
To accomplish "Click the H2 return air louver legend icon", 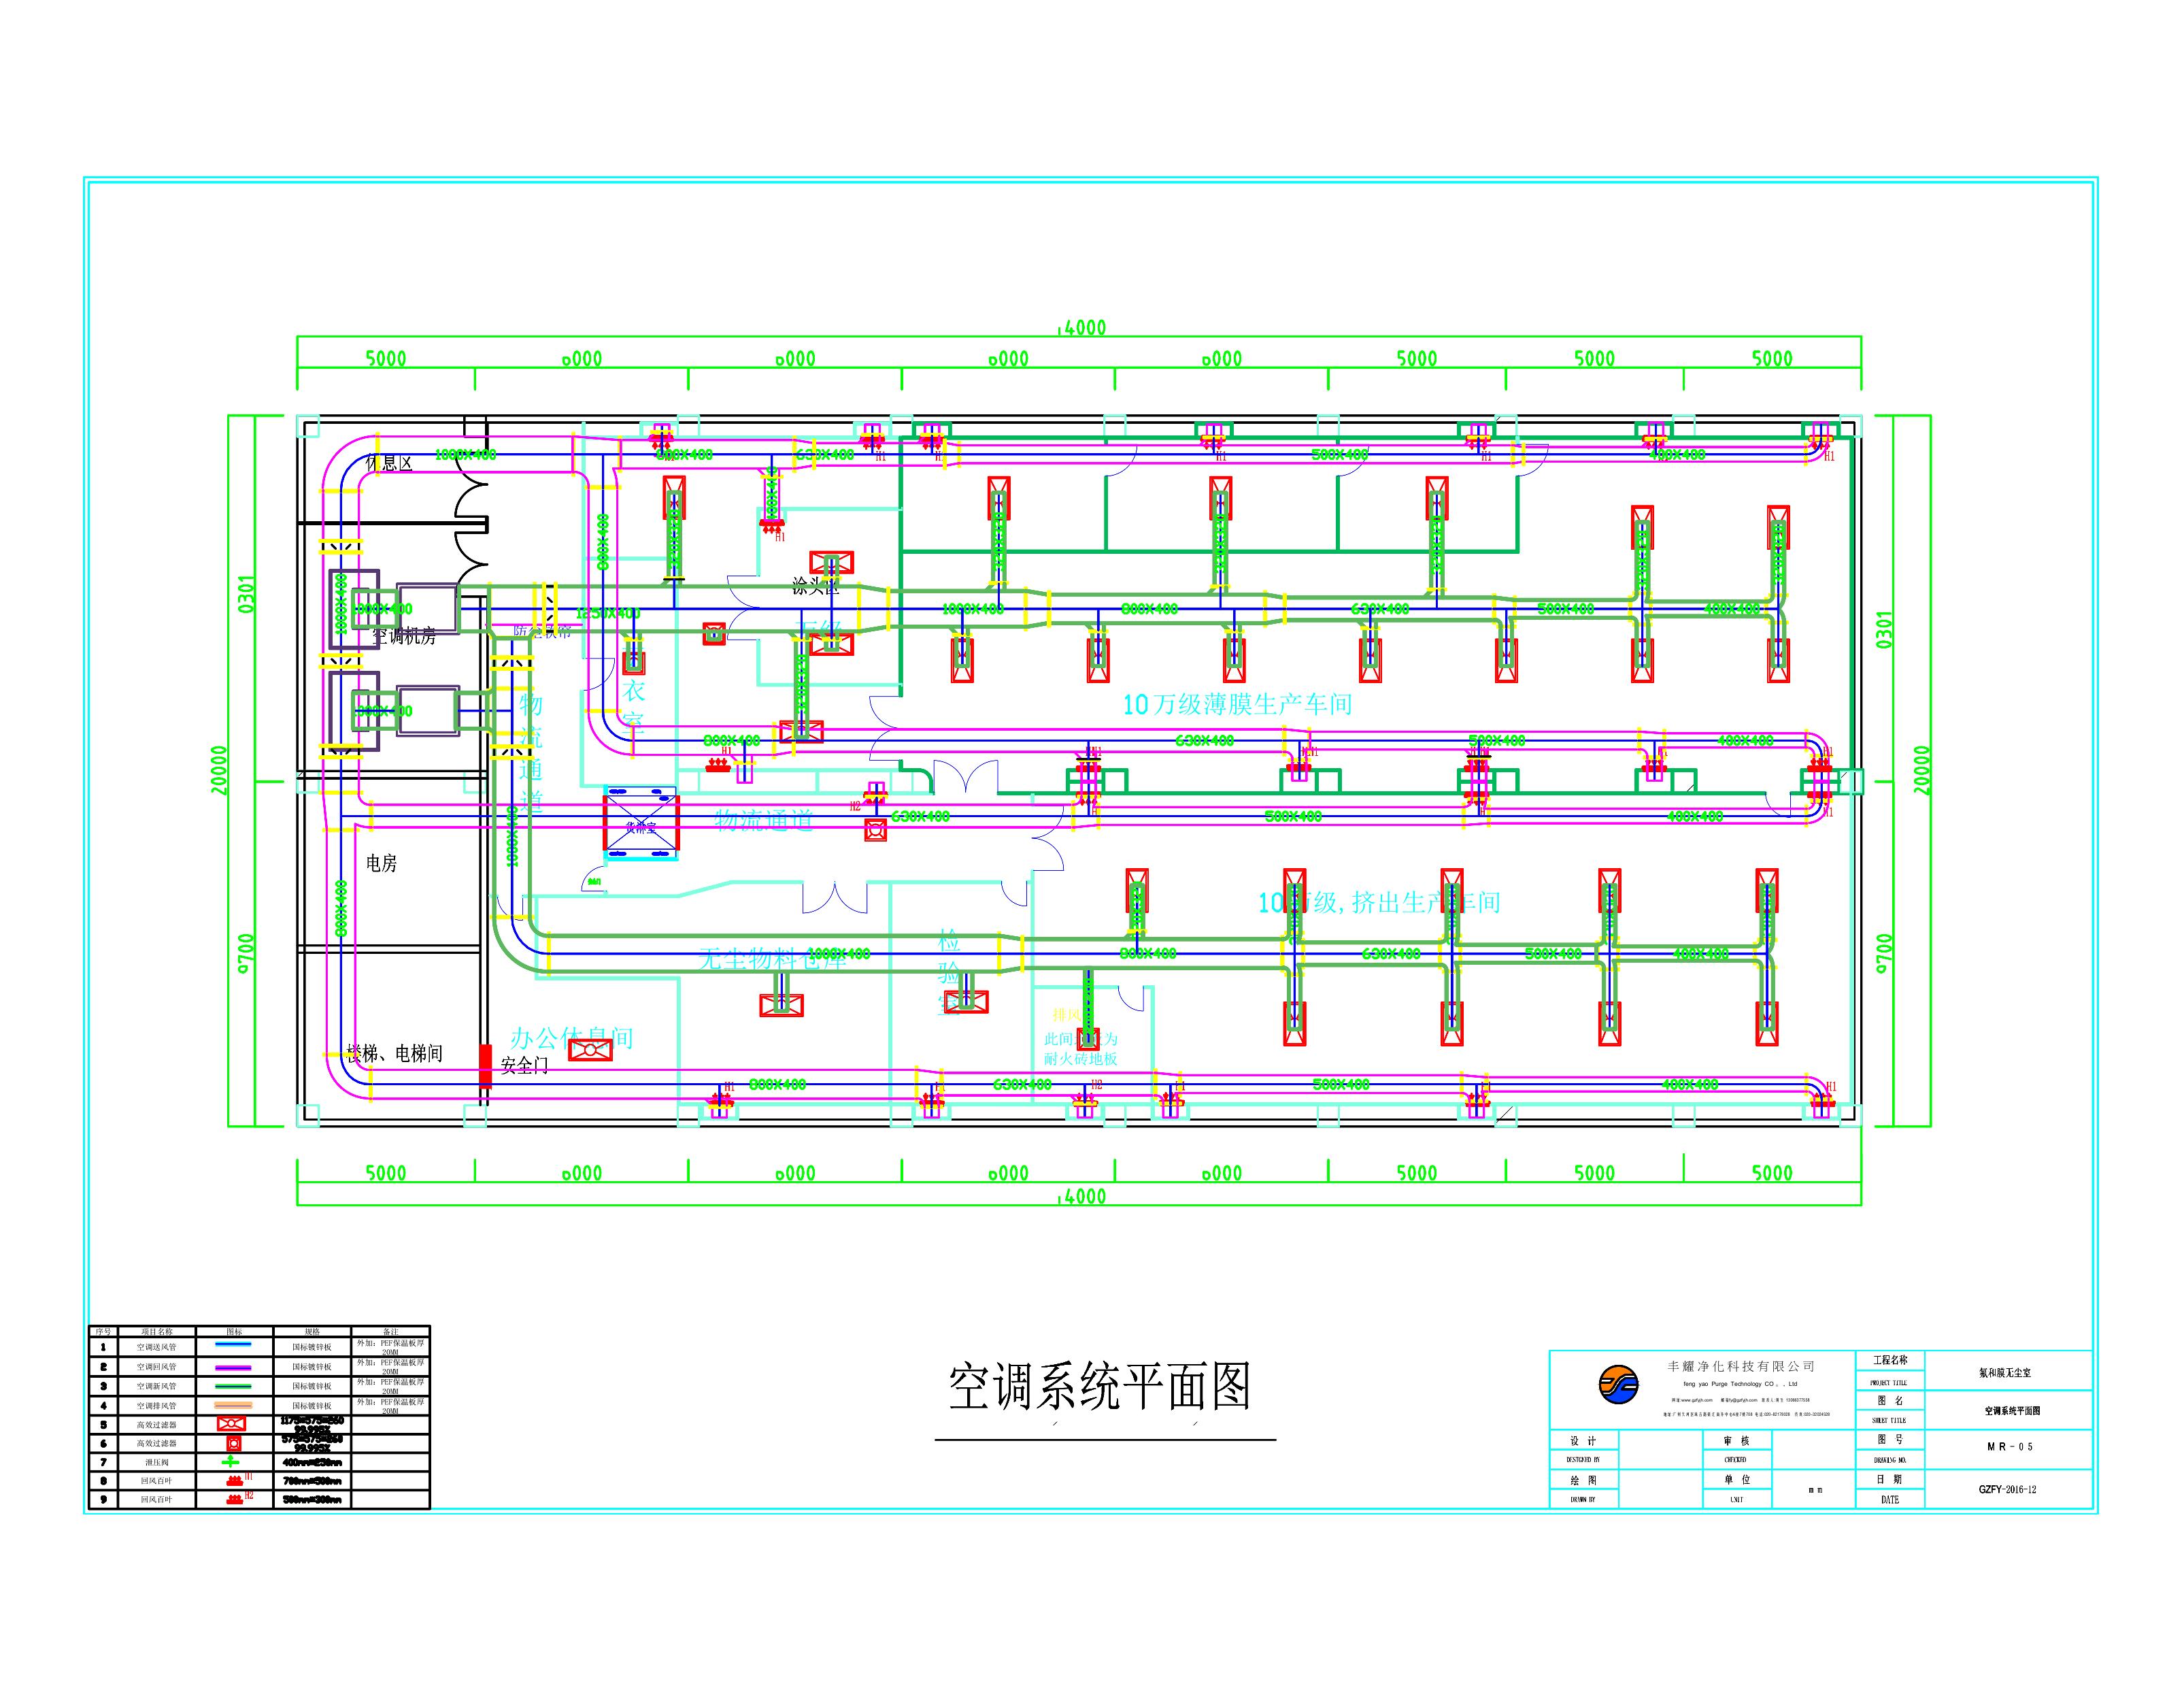I will tap(235, 1499).
